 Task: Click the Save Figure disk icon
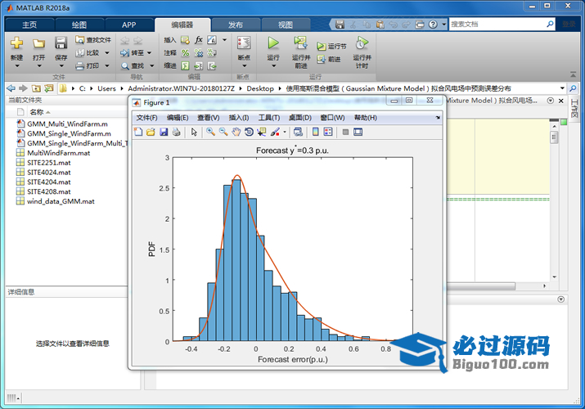164,132
